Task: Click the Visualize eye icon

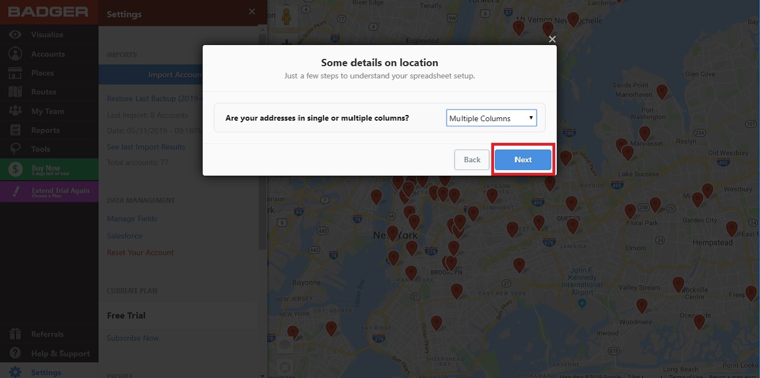Action: tap(15, 34)
